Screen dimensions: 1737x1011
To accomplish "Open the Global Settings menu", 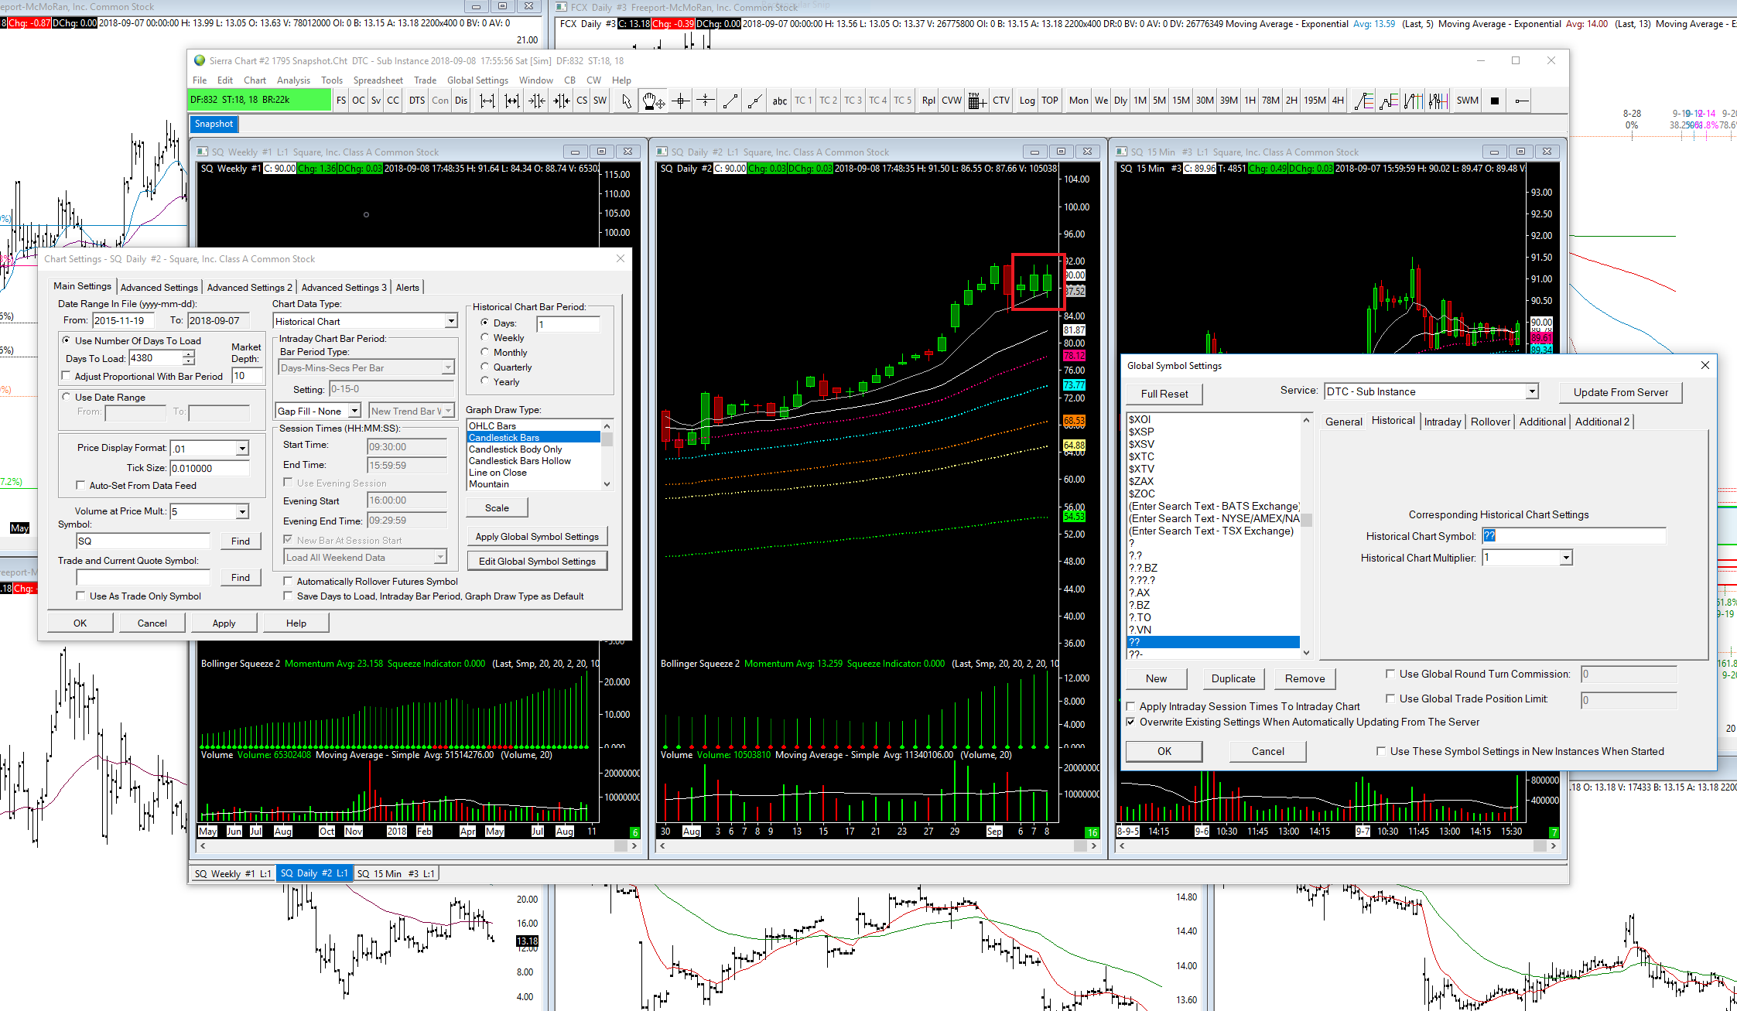I will (x=477, y=80).
